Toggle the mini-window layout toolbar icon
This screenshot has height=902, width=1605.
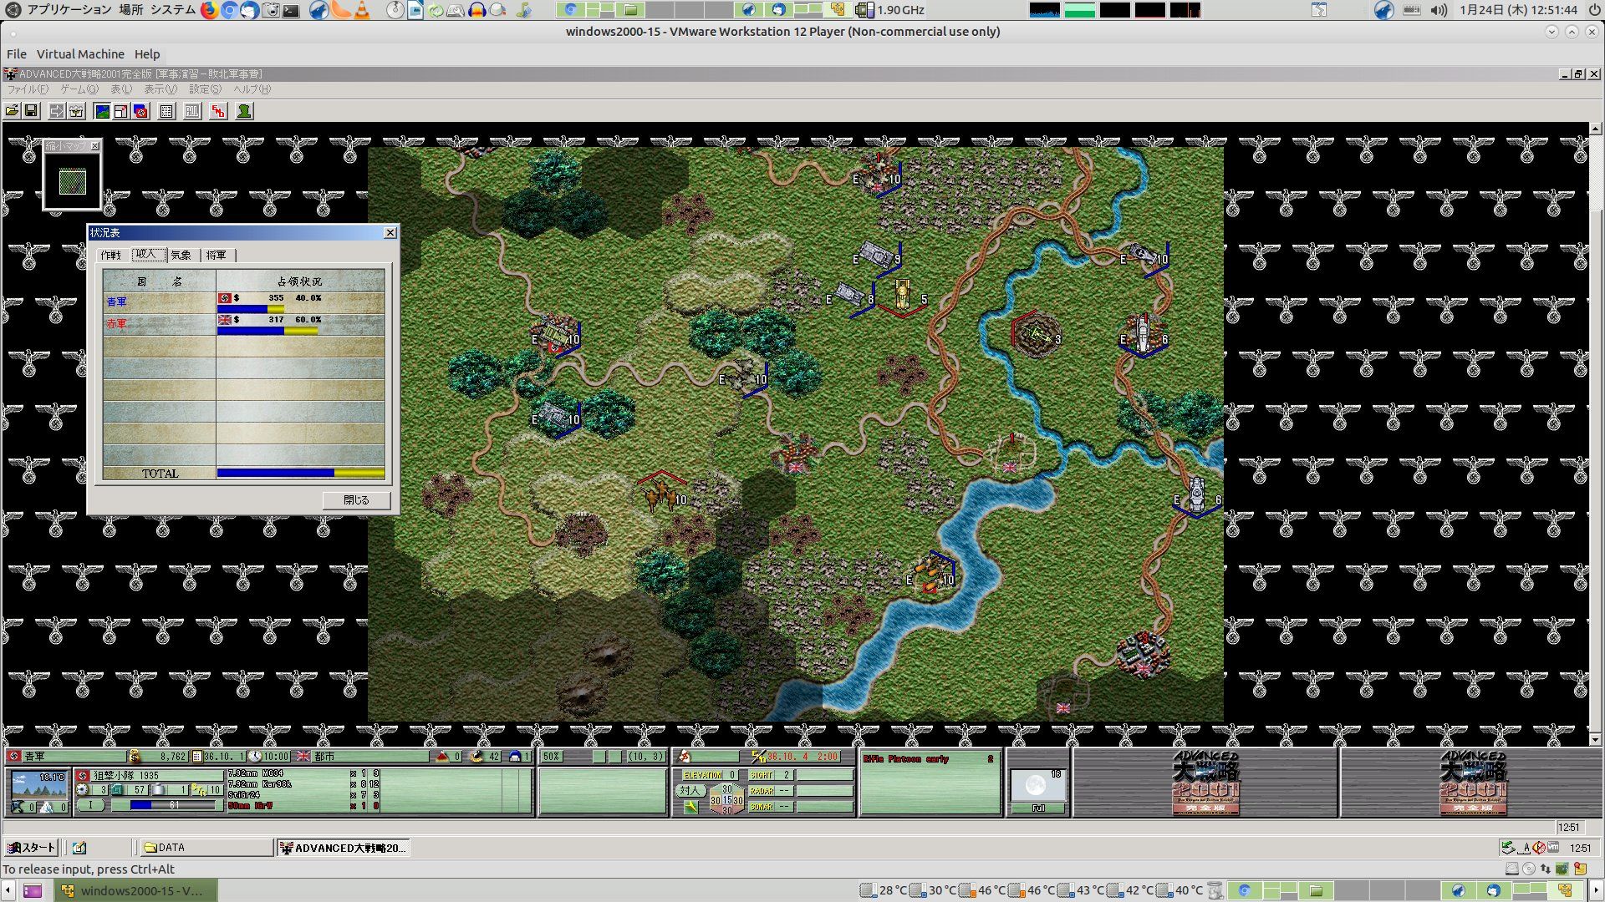(x=121, y=111)
